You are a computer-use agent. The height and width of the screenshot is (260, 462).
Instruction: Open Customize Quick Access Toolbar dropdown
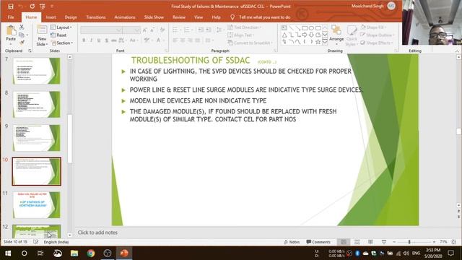tap(52, 6)
